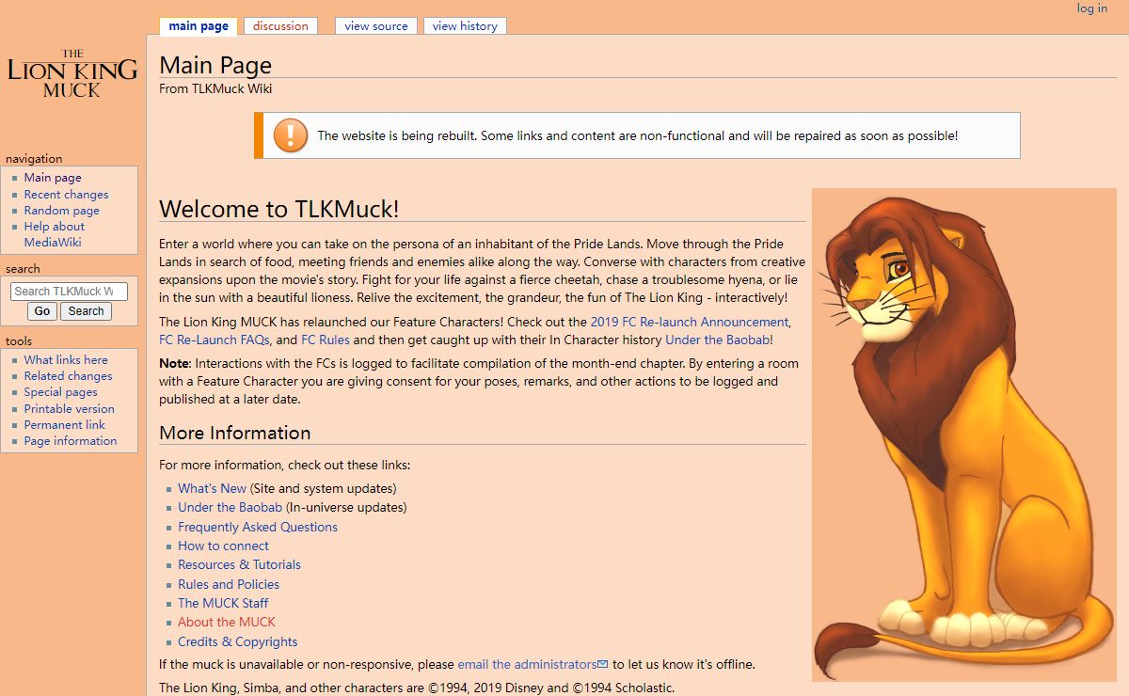Image resolution: width=1129 pixels, height=696 pixels.
Task: Open What's New link
Action: point(212,488)
